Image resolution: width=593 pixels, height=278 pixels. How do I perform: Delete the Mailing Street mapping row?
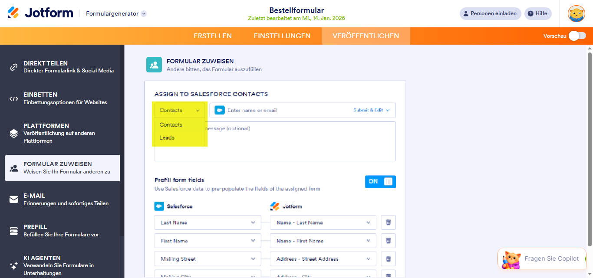(389, 259)
